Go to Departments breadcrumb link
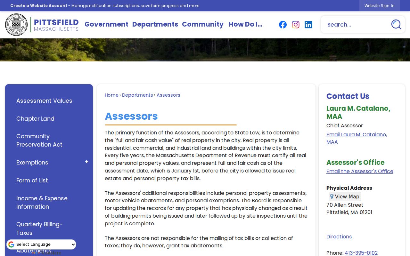Image resolution: width=410 pixels, height=256 pixels. [x=137, y=95]
